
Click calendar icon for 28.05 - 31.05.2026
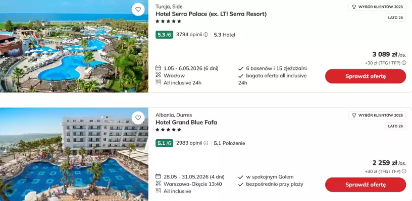pyautogui.click(x=159, y=177)
